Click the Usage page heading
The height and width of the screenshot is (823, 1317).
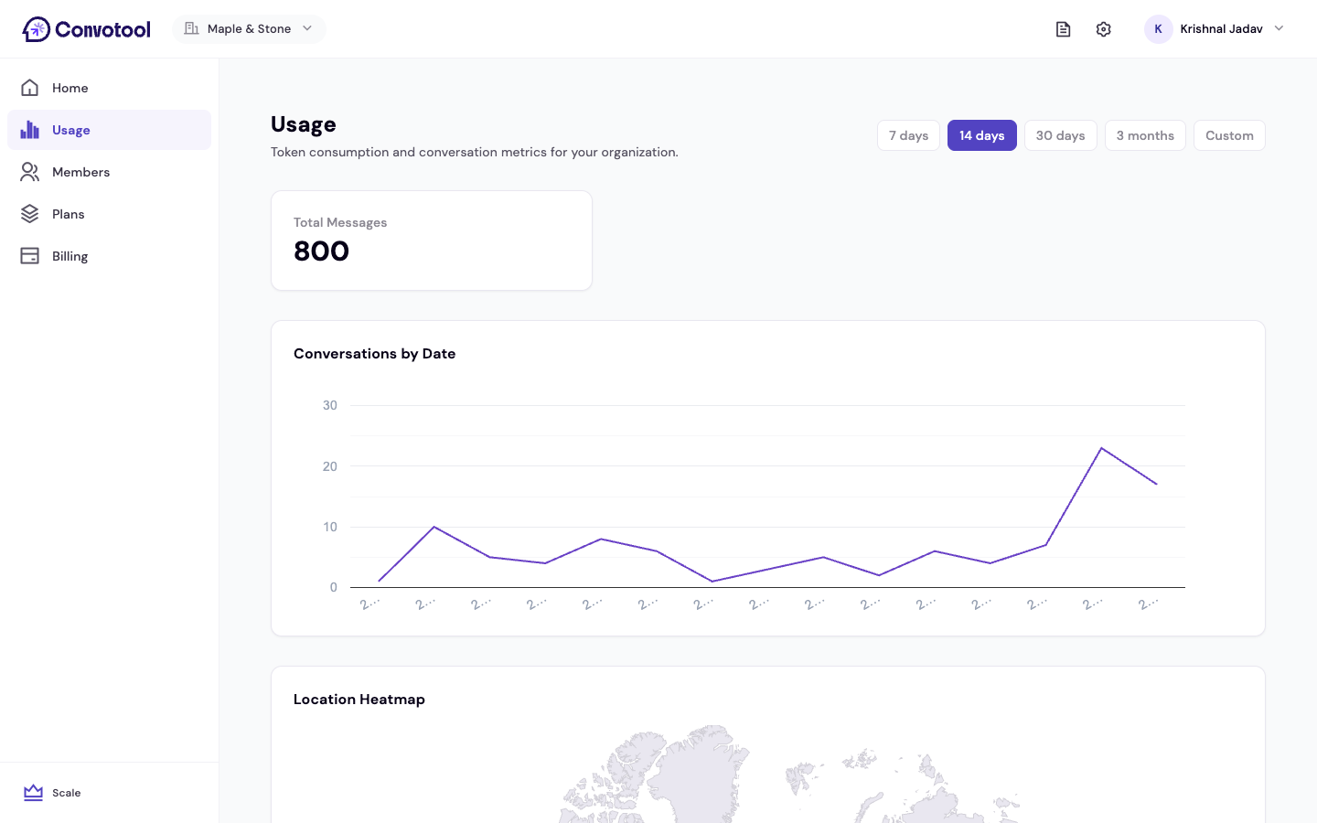tap(304, 124)
